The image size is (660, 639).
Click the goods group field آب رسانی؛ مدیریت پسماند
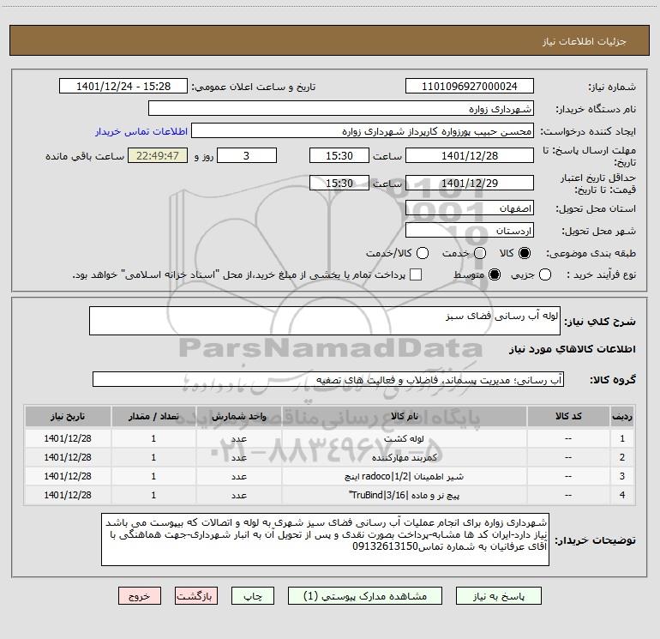pos(328,379)
